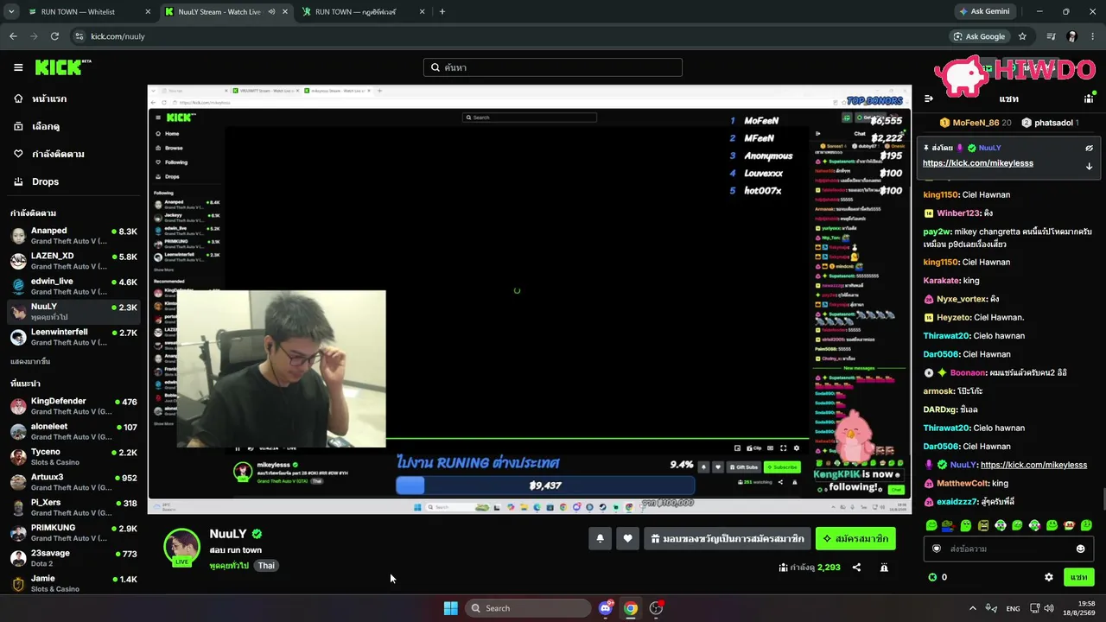Open Leenwinterfell channel in sidebar

[73, 337]
